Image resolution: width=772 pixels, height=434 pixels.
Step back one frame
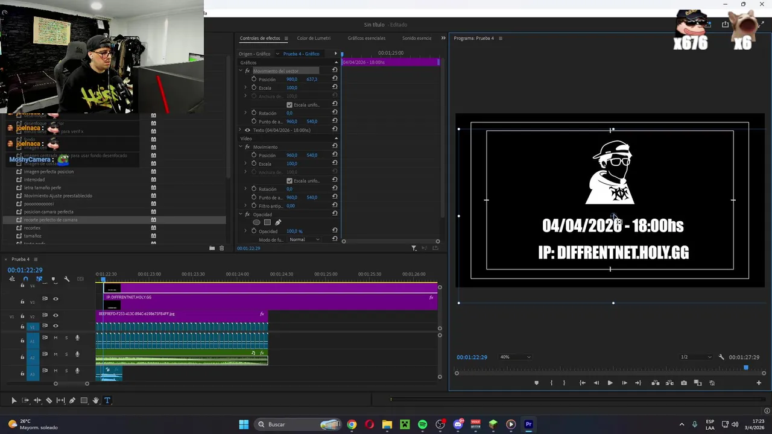[x=596, y=383]
